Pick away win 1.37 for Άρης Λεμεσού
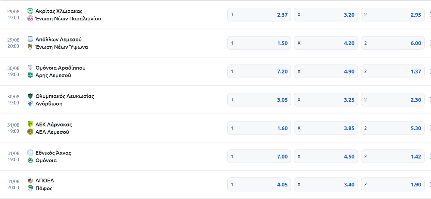The image size is (431, 199). [393, 71]
